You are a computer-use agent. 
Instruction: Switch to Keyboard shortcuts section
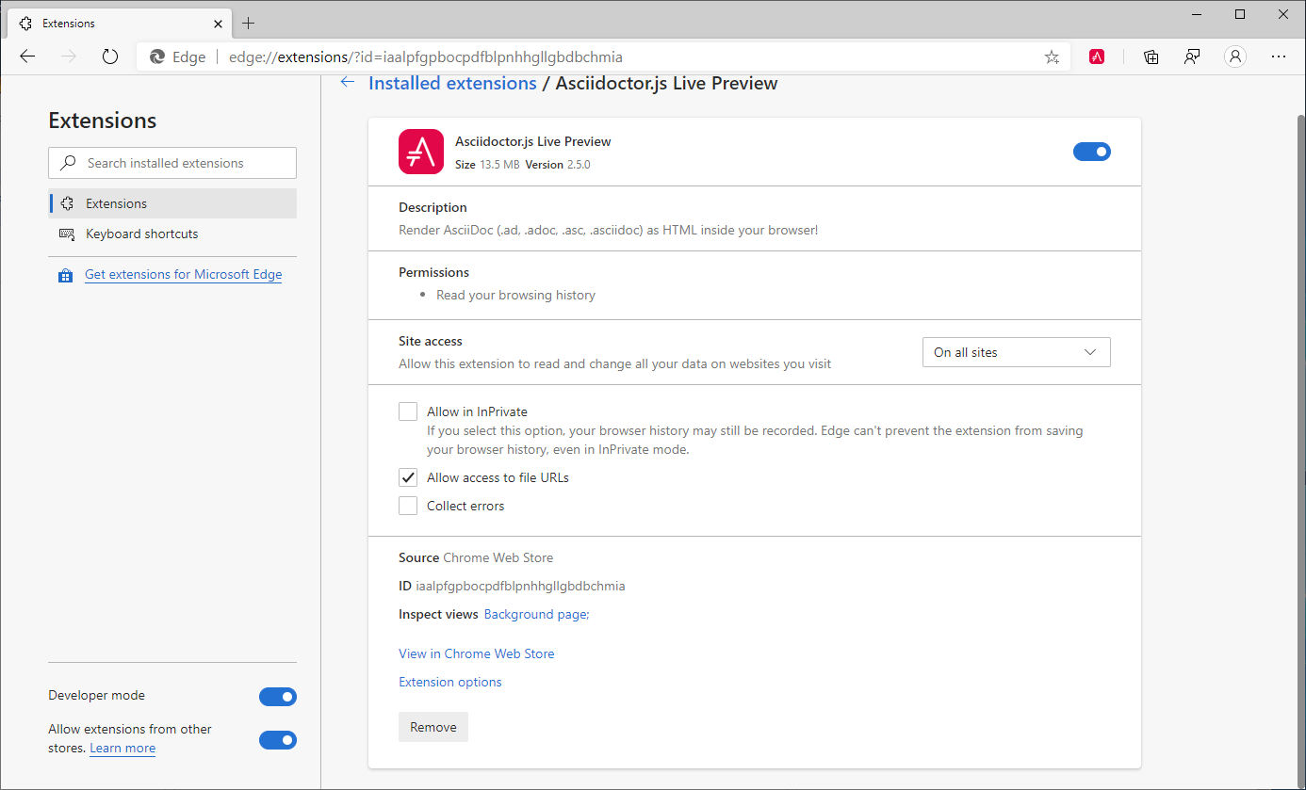coord(141,234)
